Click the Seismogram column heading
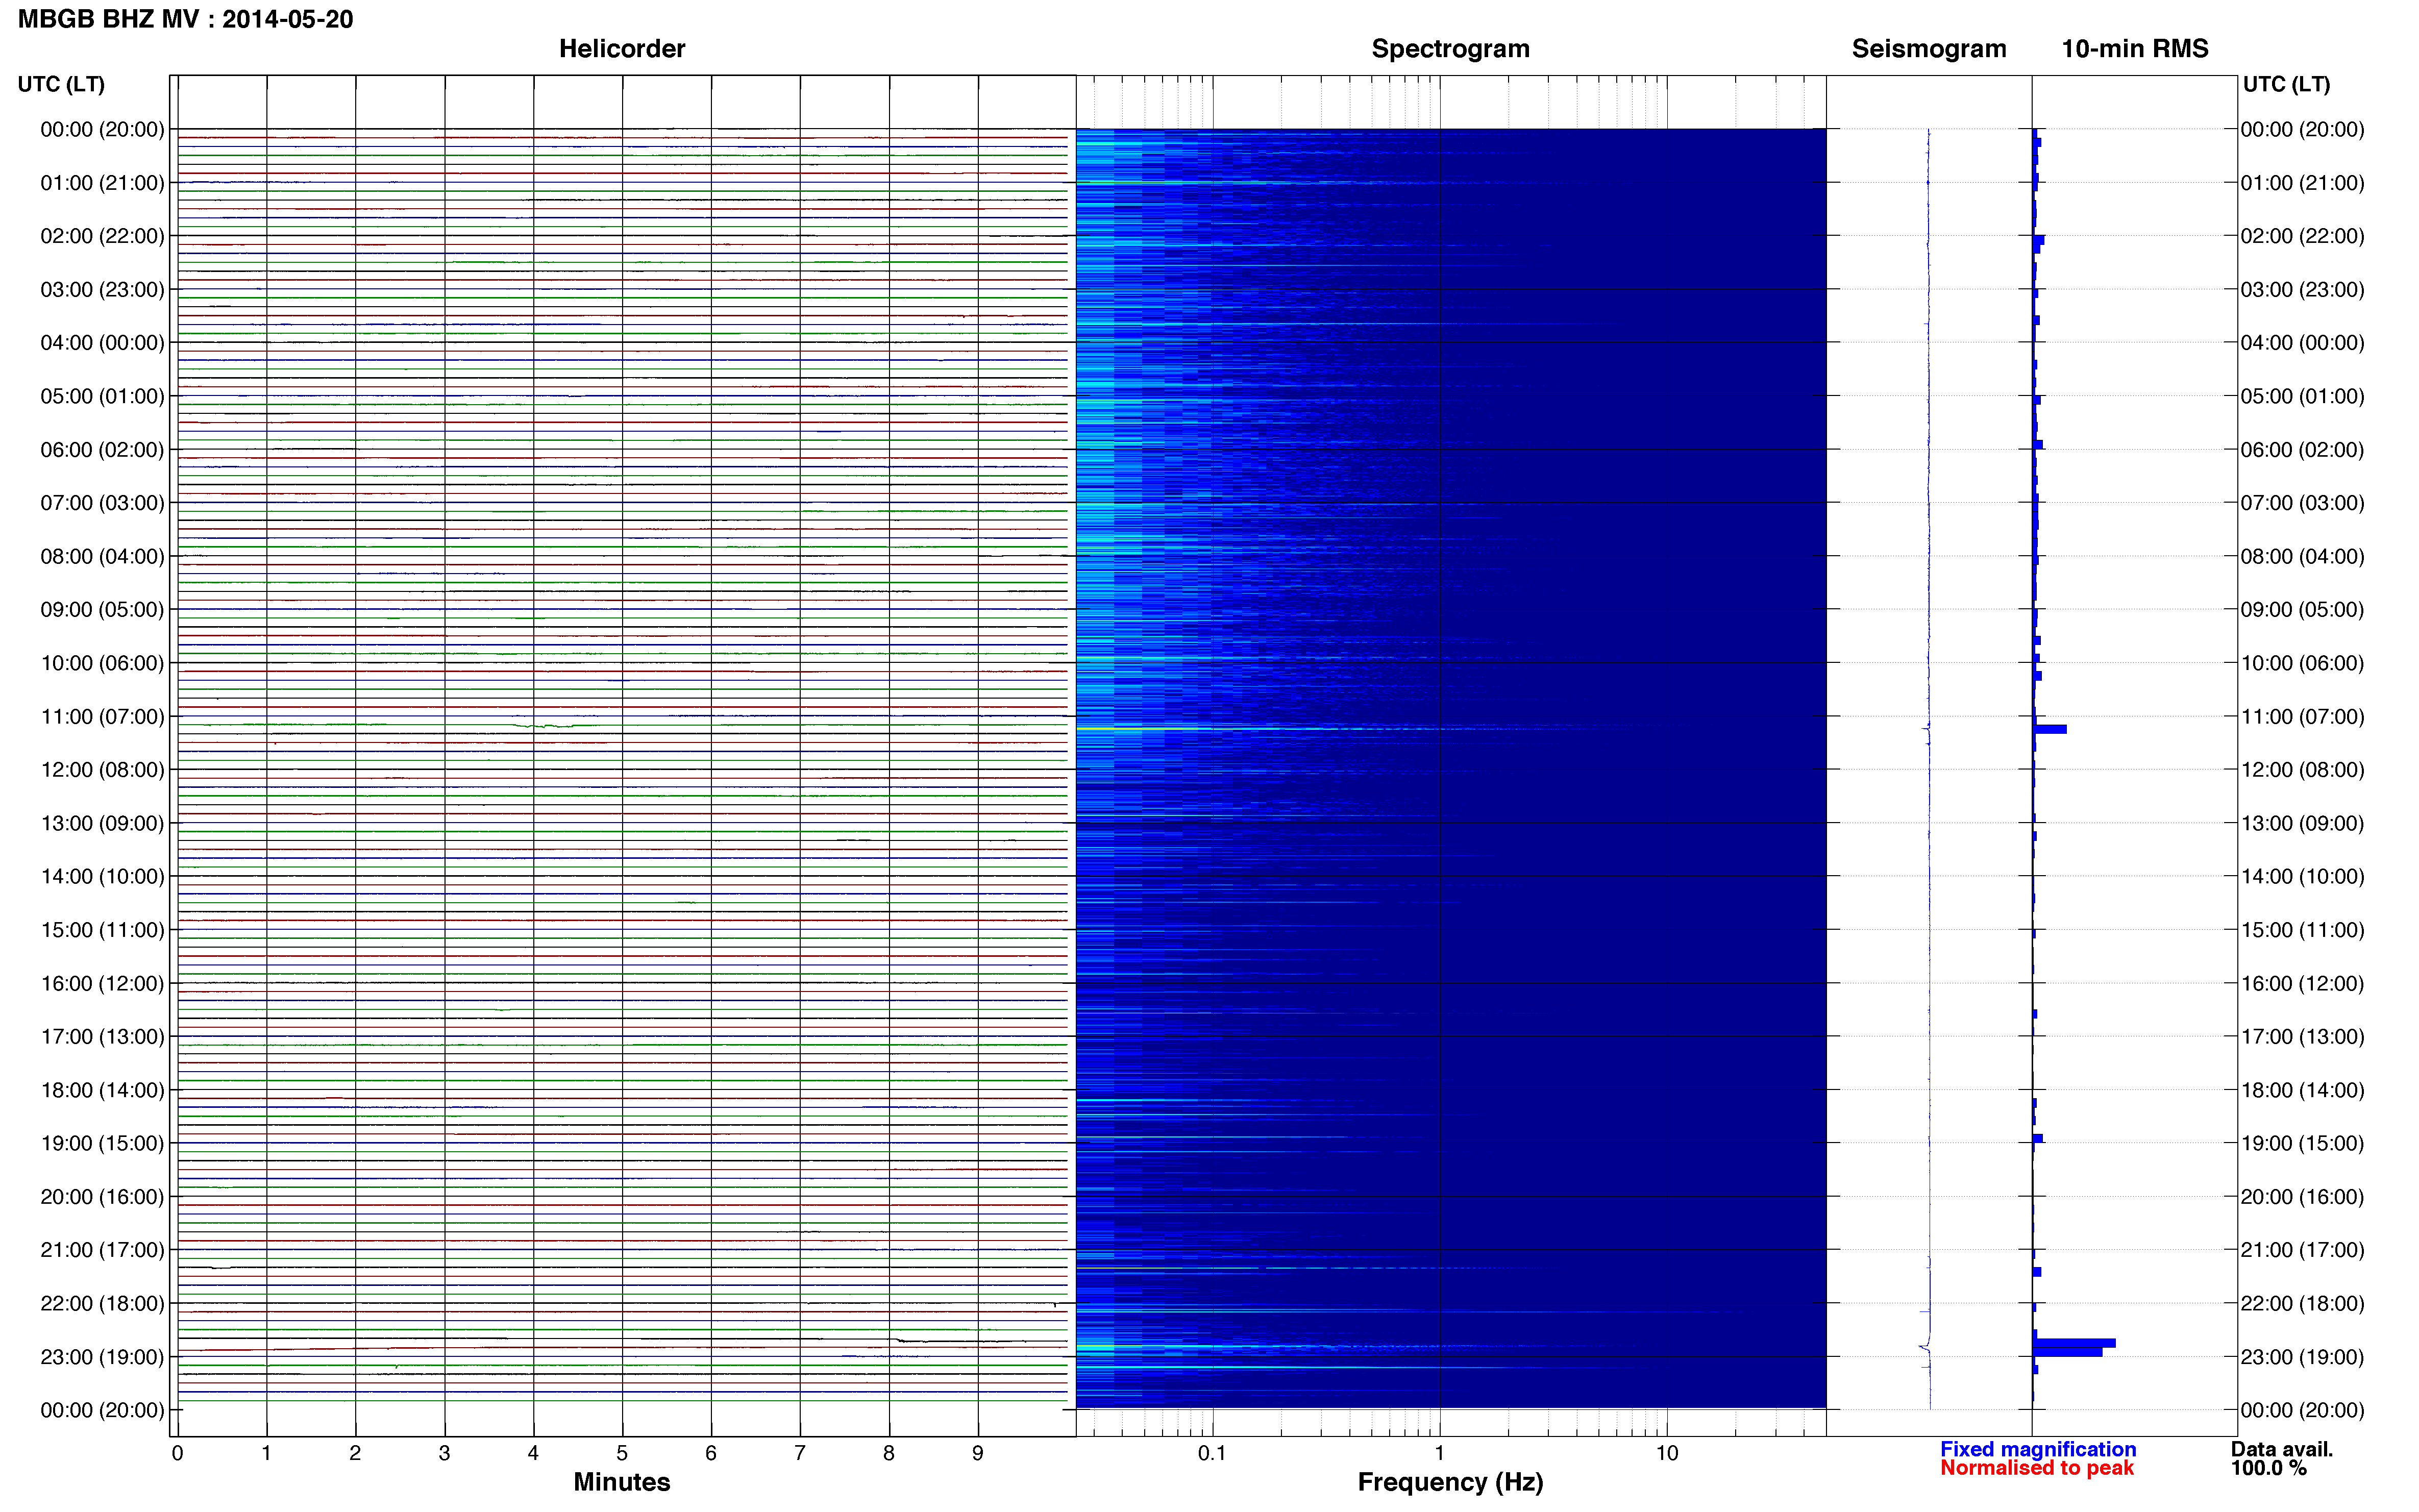2419x1512 pixels. tap(1929, 49)
